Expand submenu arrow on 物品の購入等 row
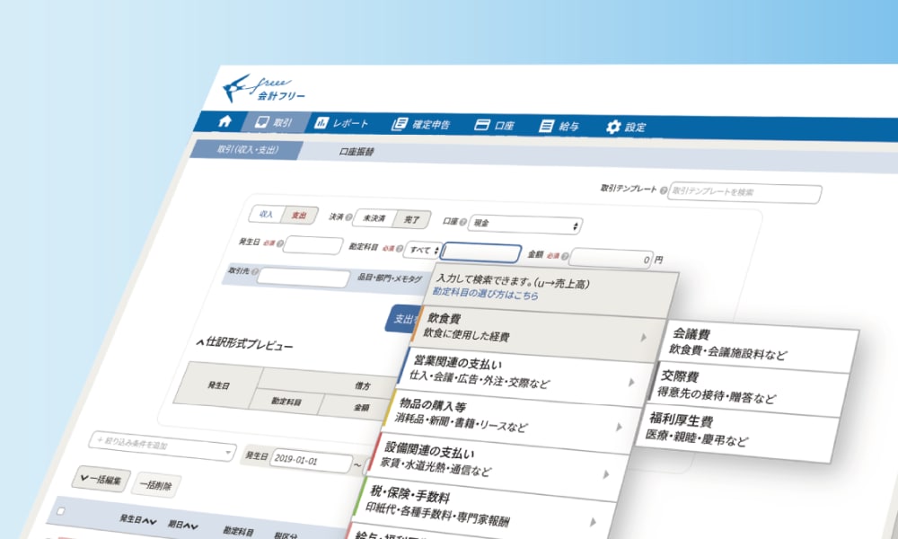The image size is (898, 539). [619, 427]
